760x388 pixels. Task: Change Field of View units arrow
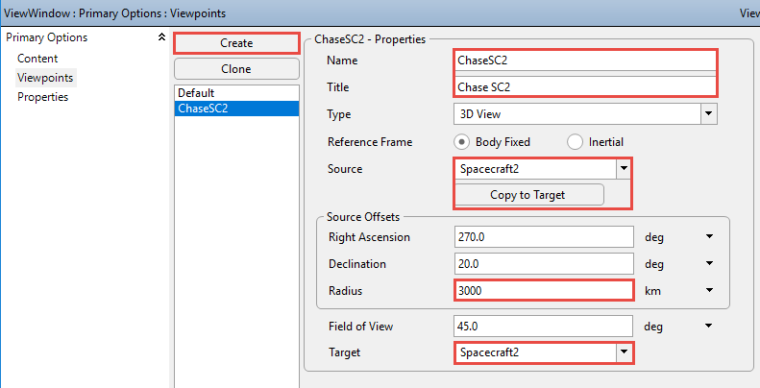click(710, 326)
